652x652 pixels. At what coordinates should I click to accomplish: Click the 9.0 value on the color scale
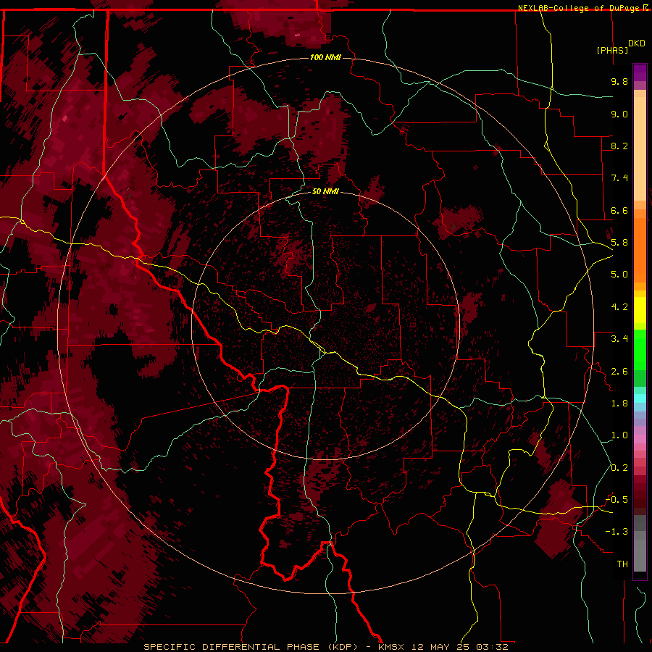tap(619, 114)
